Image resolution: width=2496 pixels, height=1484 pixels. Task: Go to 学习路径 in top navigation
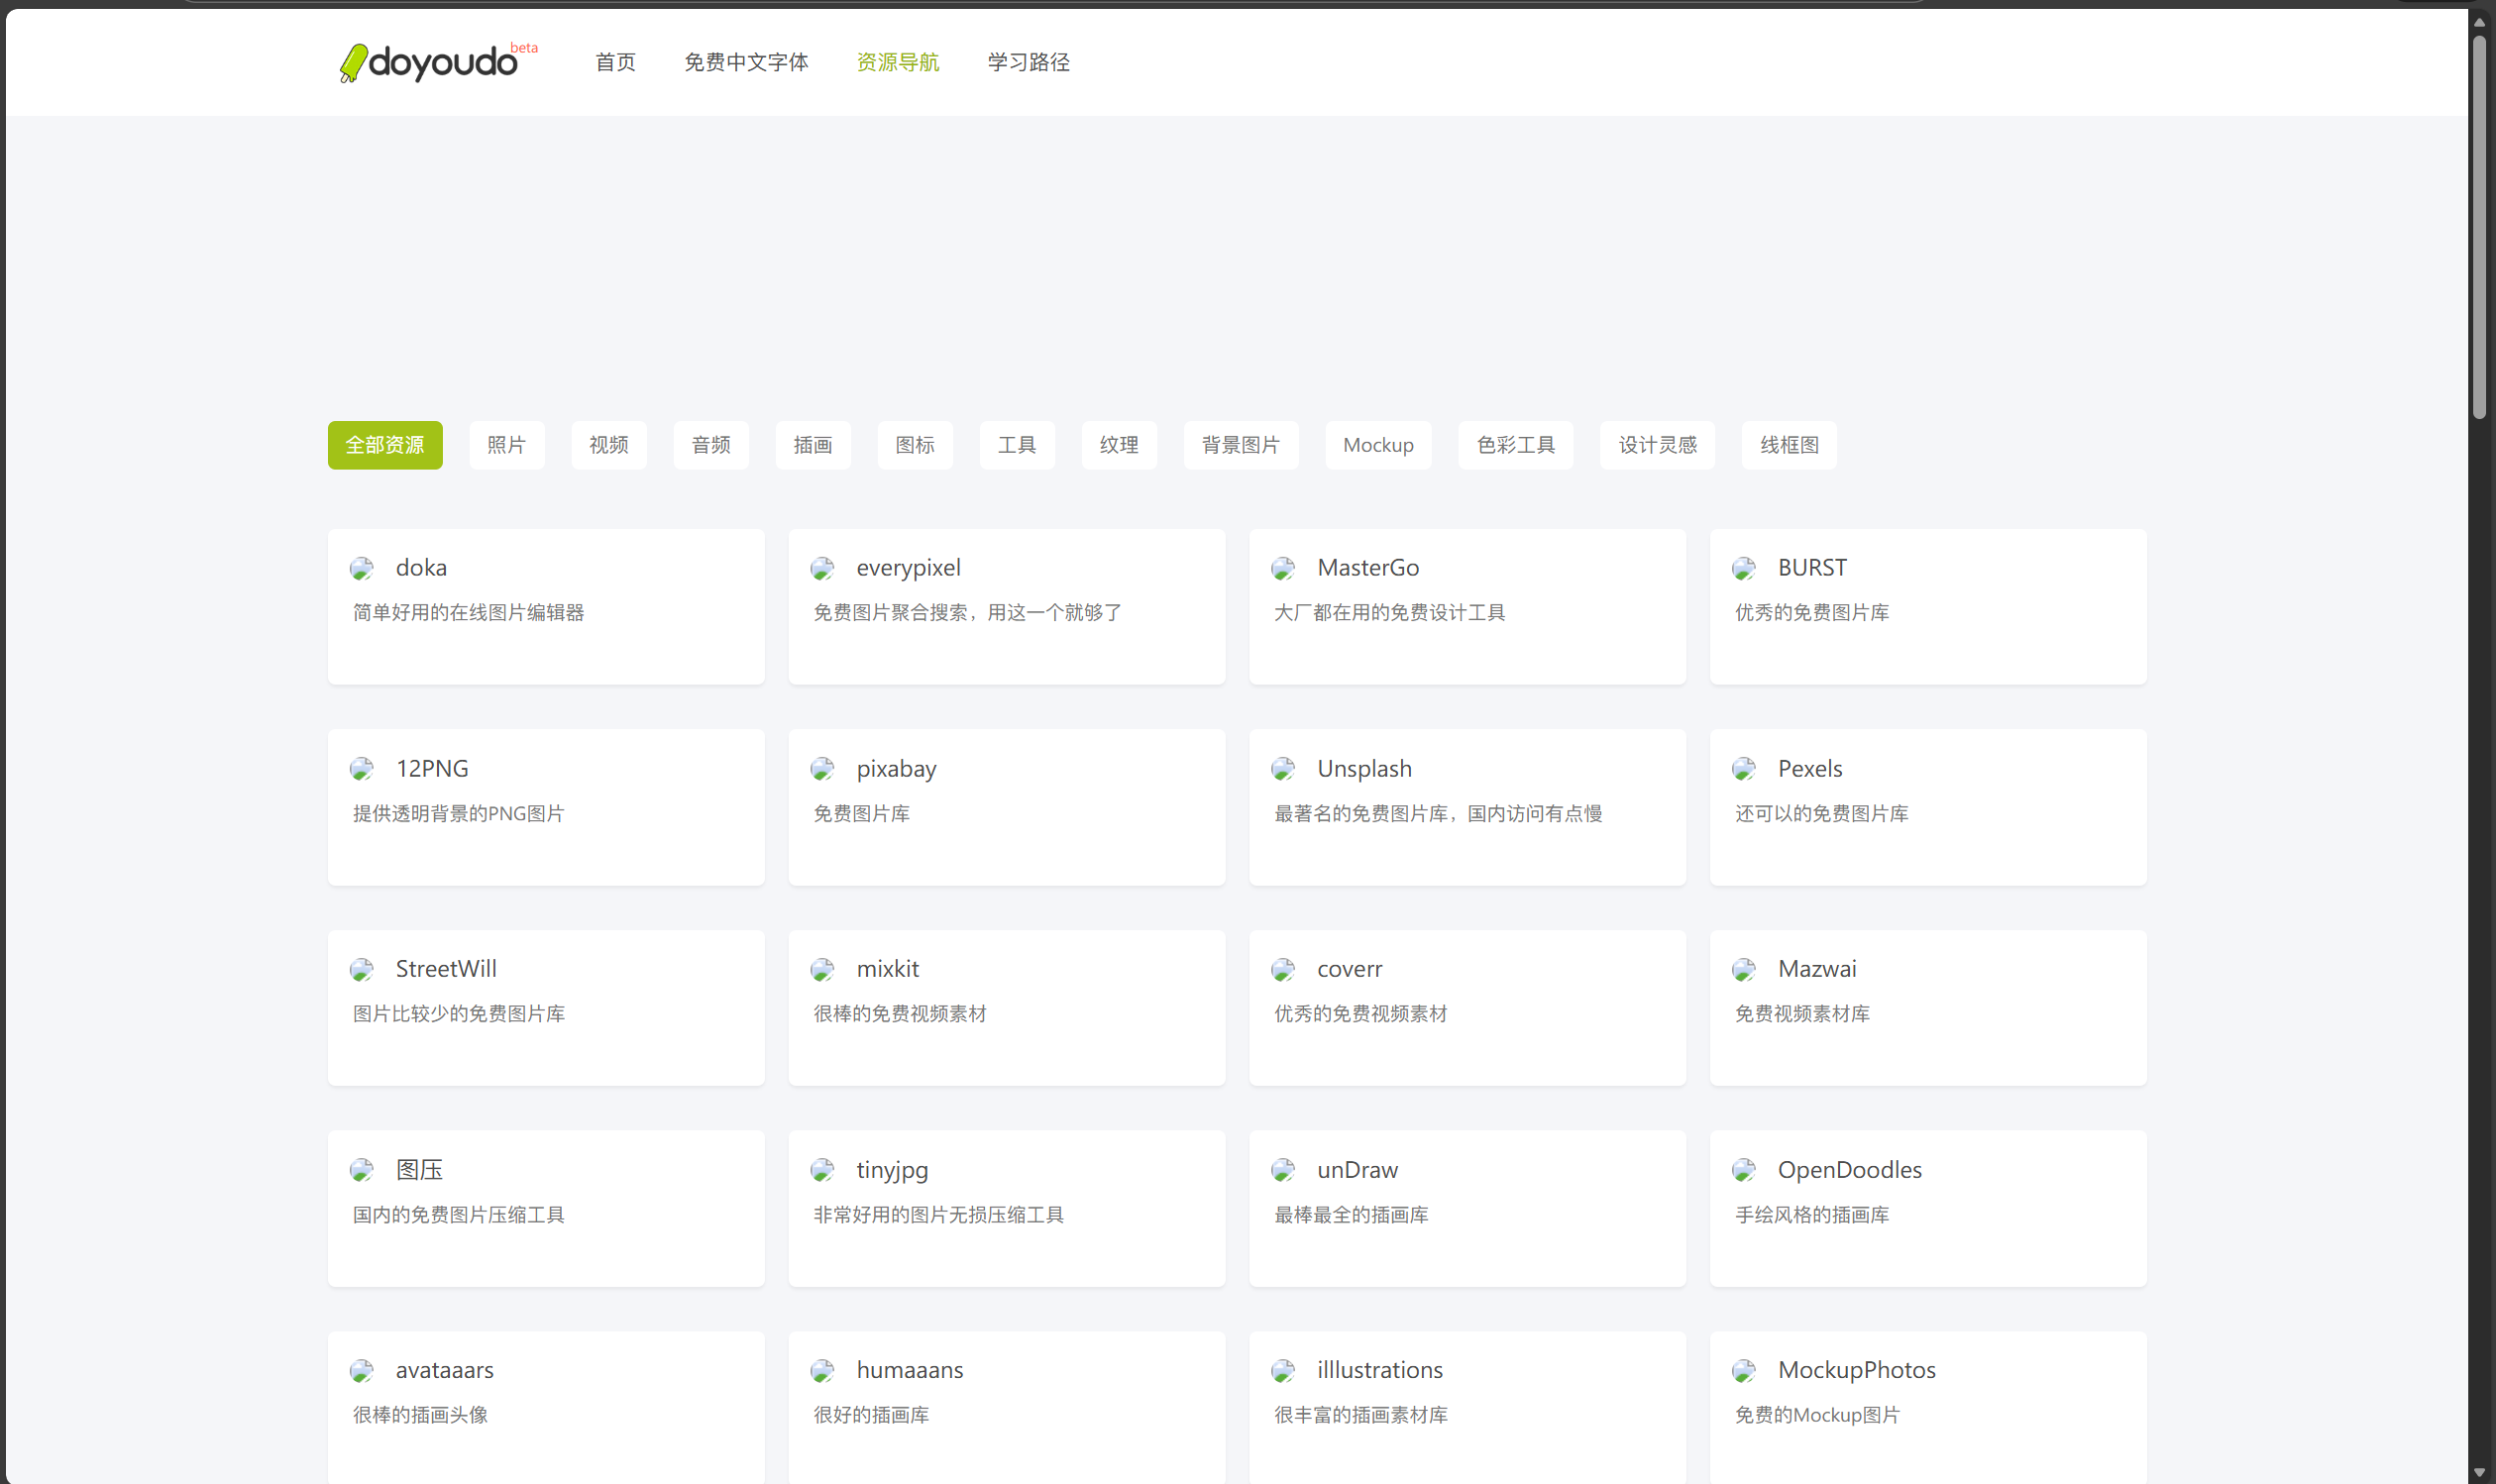[x=1028, y=62]
